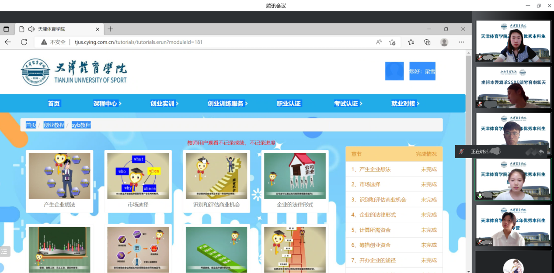Toggle tab audio speaker icon

pos(31,29)
